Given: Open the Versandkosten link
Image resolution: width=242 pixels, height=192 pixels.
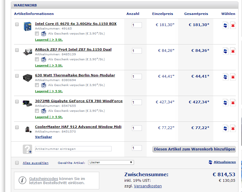Looking at the screenshot, I should pos(148,186).
